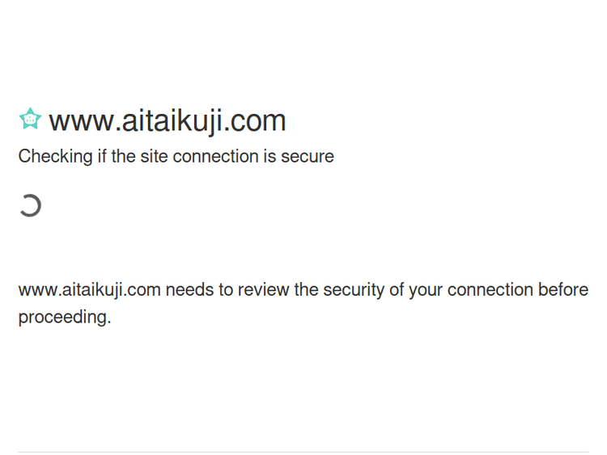Image resolution: width=607 pixels, height=455 pixels.
Task: Click the word "proceeding." on the last line
Action: (64, 317)
